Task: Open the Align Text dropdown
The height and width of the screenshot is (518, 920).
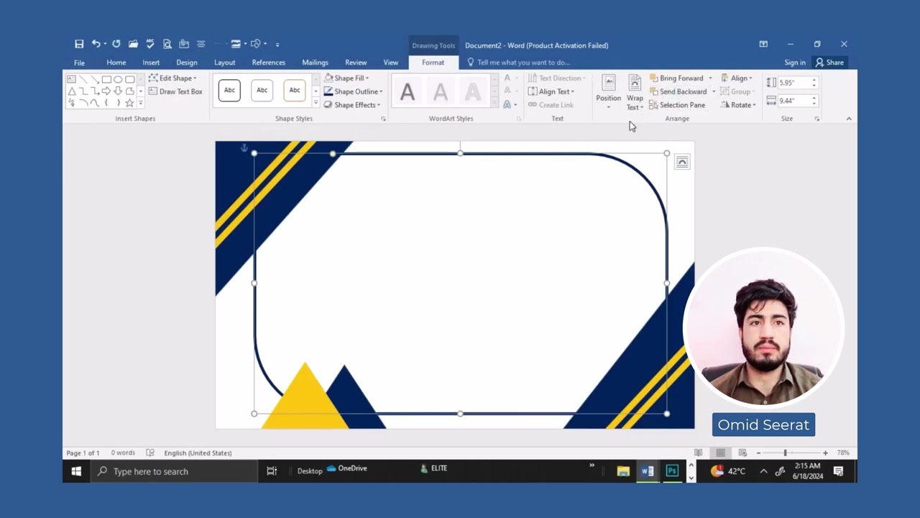Action: [551, 91]
